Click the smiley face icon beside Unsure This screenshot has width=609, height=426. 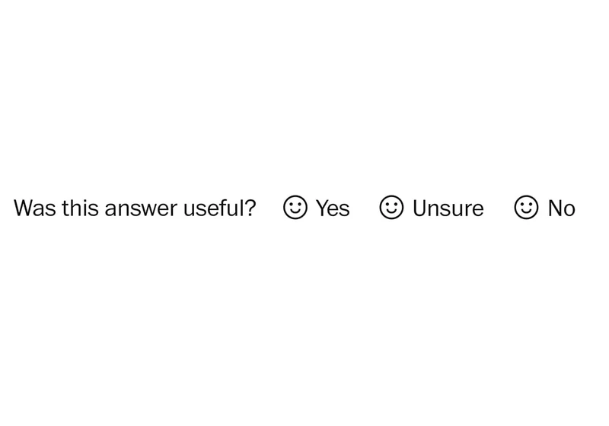(x=391, y=207)
